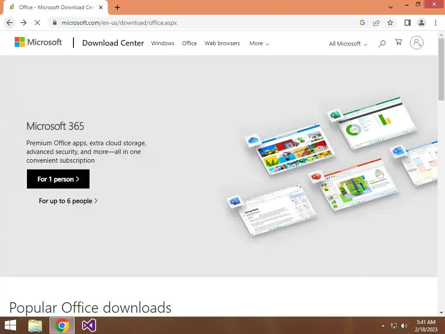Open Chrome three-dot menu
Image resolution: width=445 pixels, height=334 pixels.
tap(435, 23)
